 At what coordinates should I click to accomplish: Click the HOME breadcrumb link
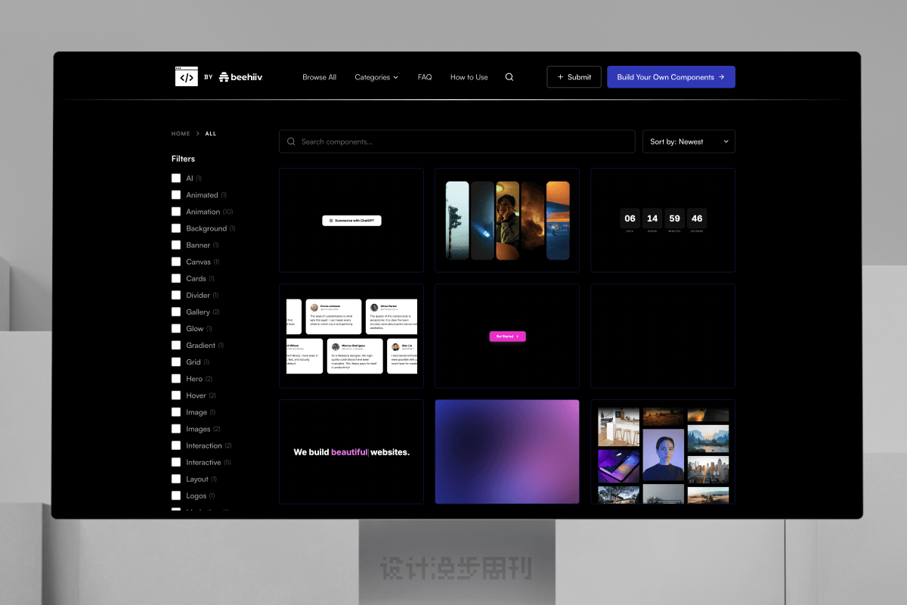[181, 134]
